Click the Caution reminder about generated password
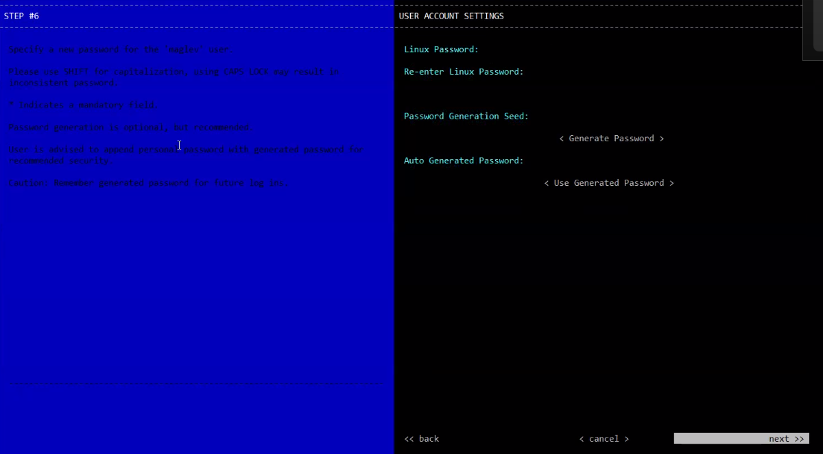Screen dimensions: 823x454 (149, 183)
